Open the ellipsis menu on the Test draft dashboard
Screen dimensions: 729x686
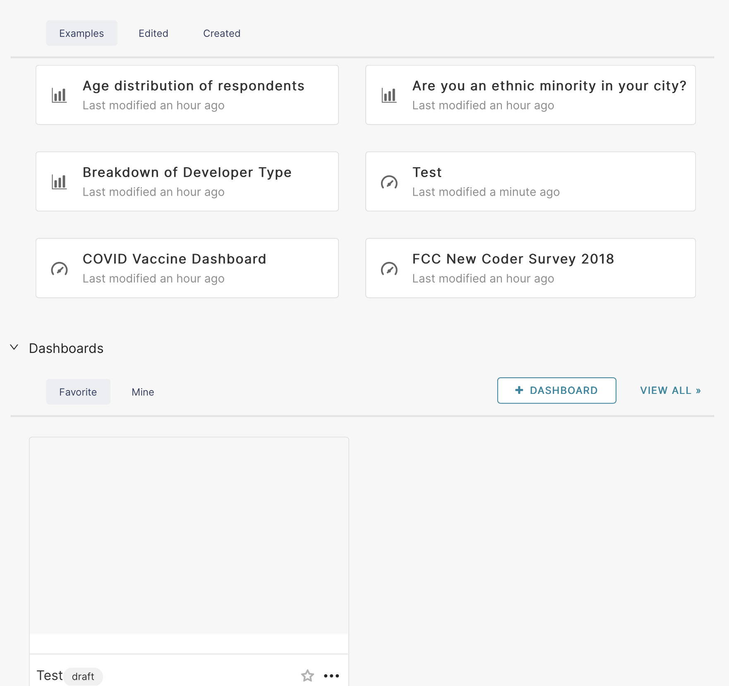331,676
